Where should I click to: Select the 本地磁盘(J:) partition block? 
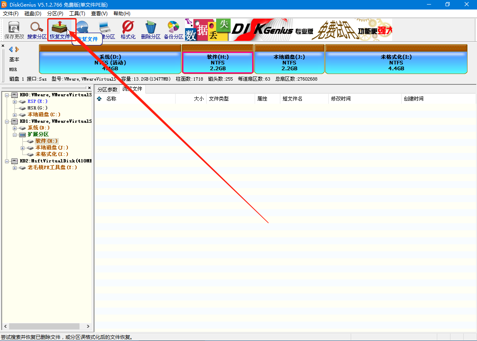[289, 59]
